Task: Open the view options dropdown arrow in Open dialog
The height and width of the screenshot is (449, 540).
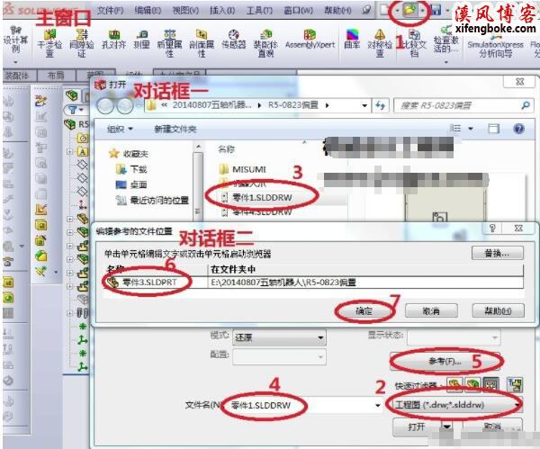Action: [x=471, y=129]
